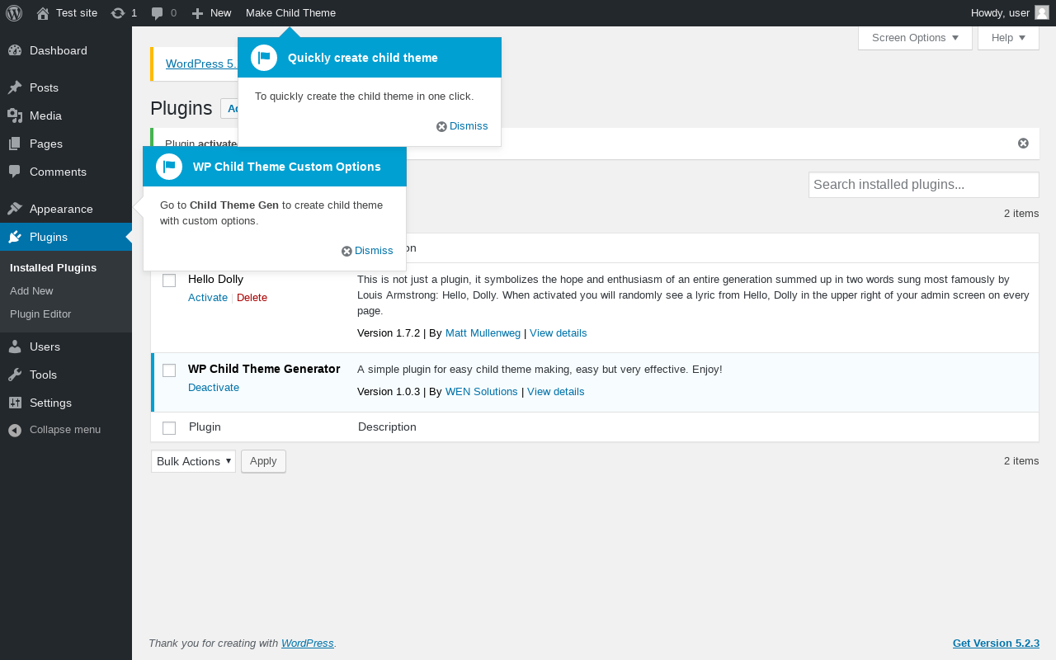
Task: Click the X icon on Quickly create child theme pointer
Action: 441,126
